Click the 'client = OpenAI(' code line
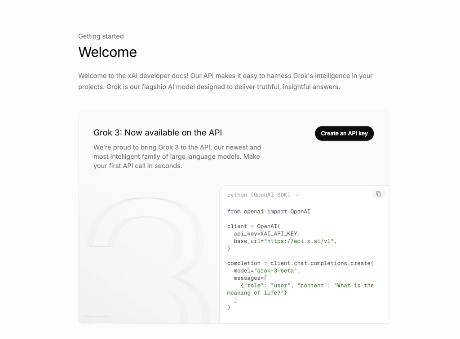The height and width of the screenshot is (339, 460). click(x=254, y=226)
